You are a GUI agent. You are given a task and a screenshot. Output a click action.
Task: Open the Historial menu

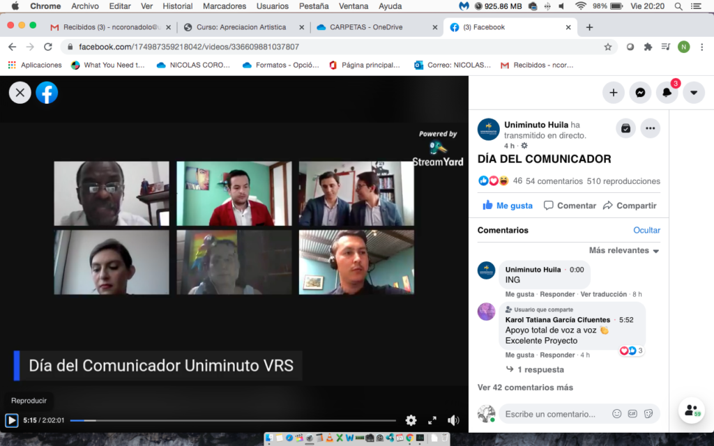click(178, 6)
